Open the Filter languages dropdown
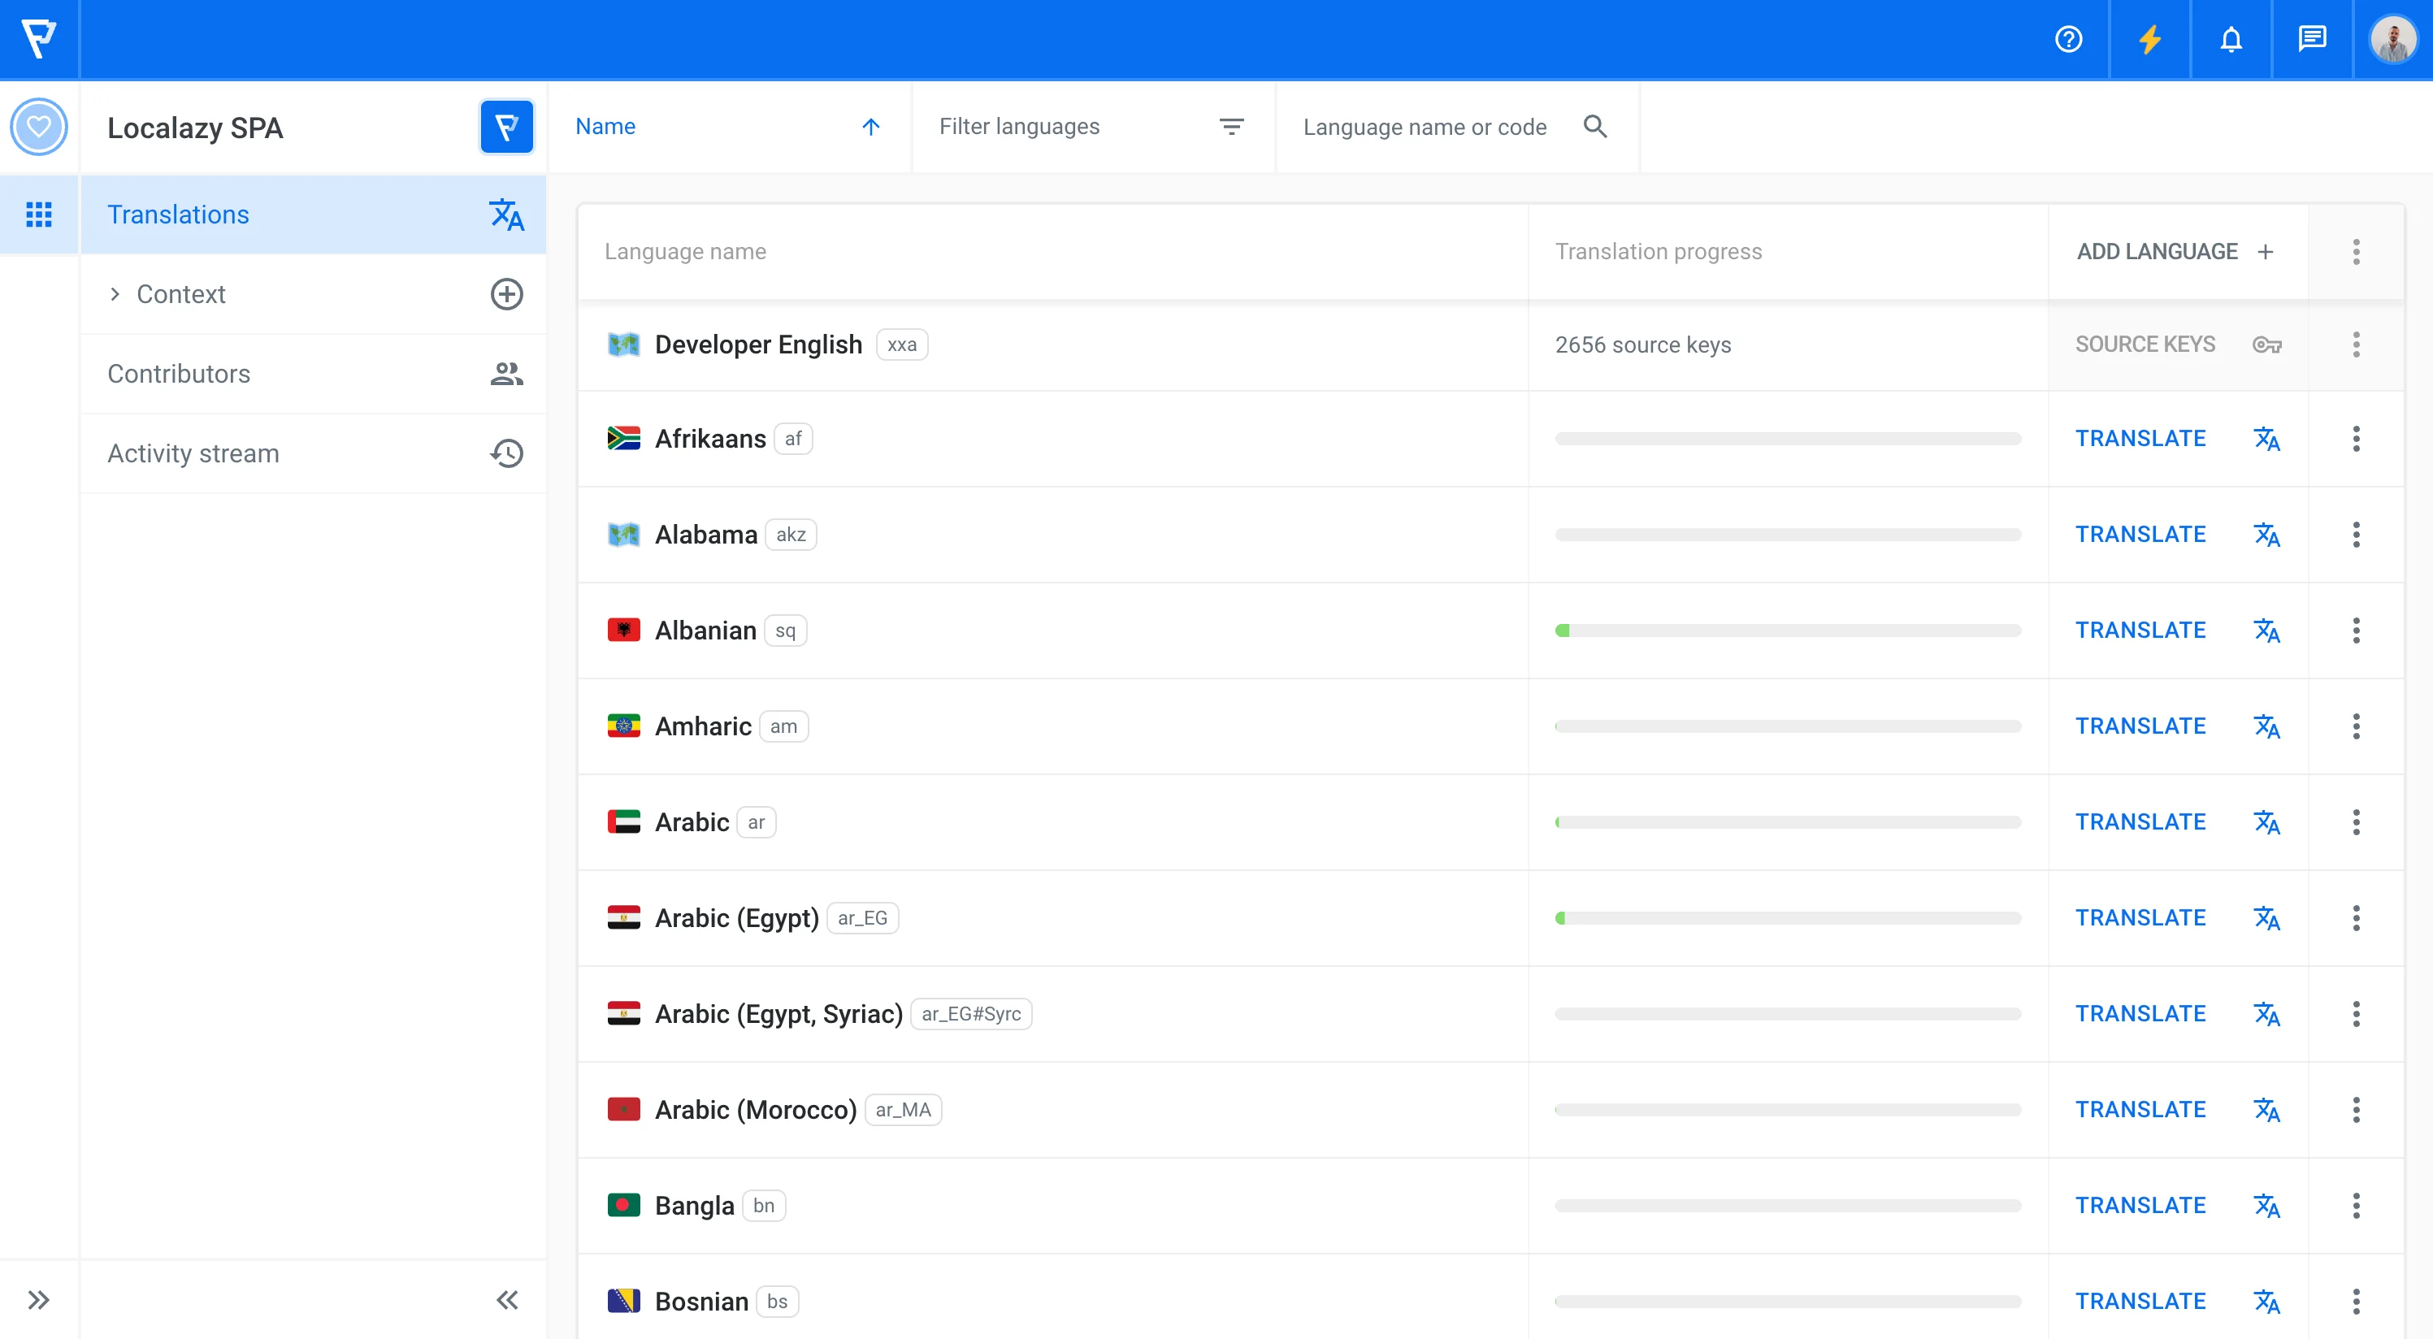The height and width of the screenshot is (1339, 2433). pyautogui.click(x=1092, y=127)
